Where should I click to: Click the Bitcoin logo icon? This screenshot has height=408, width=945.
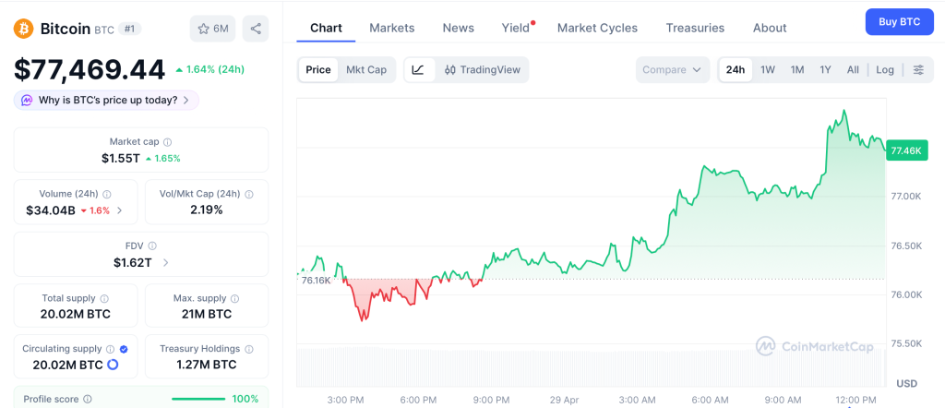click(x=23, y=29)
